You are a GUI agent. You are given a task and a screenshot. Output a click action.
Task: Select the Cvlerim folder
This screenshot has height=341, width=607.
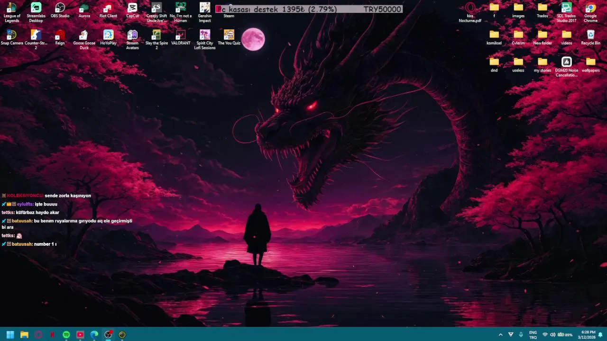pos(518,37)
